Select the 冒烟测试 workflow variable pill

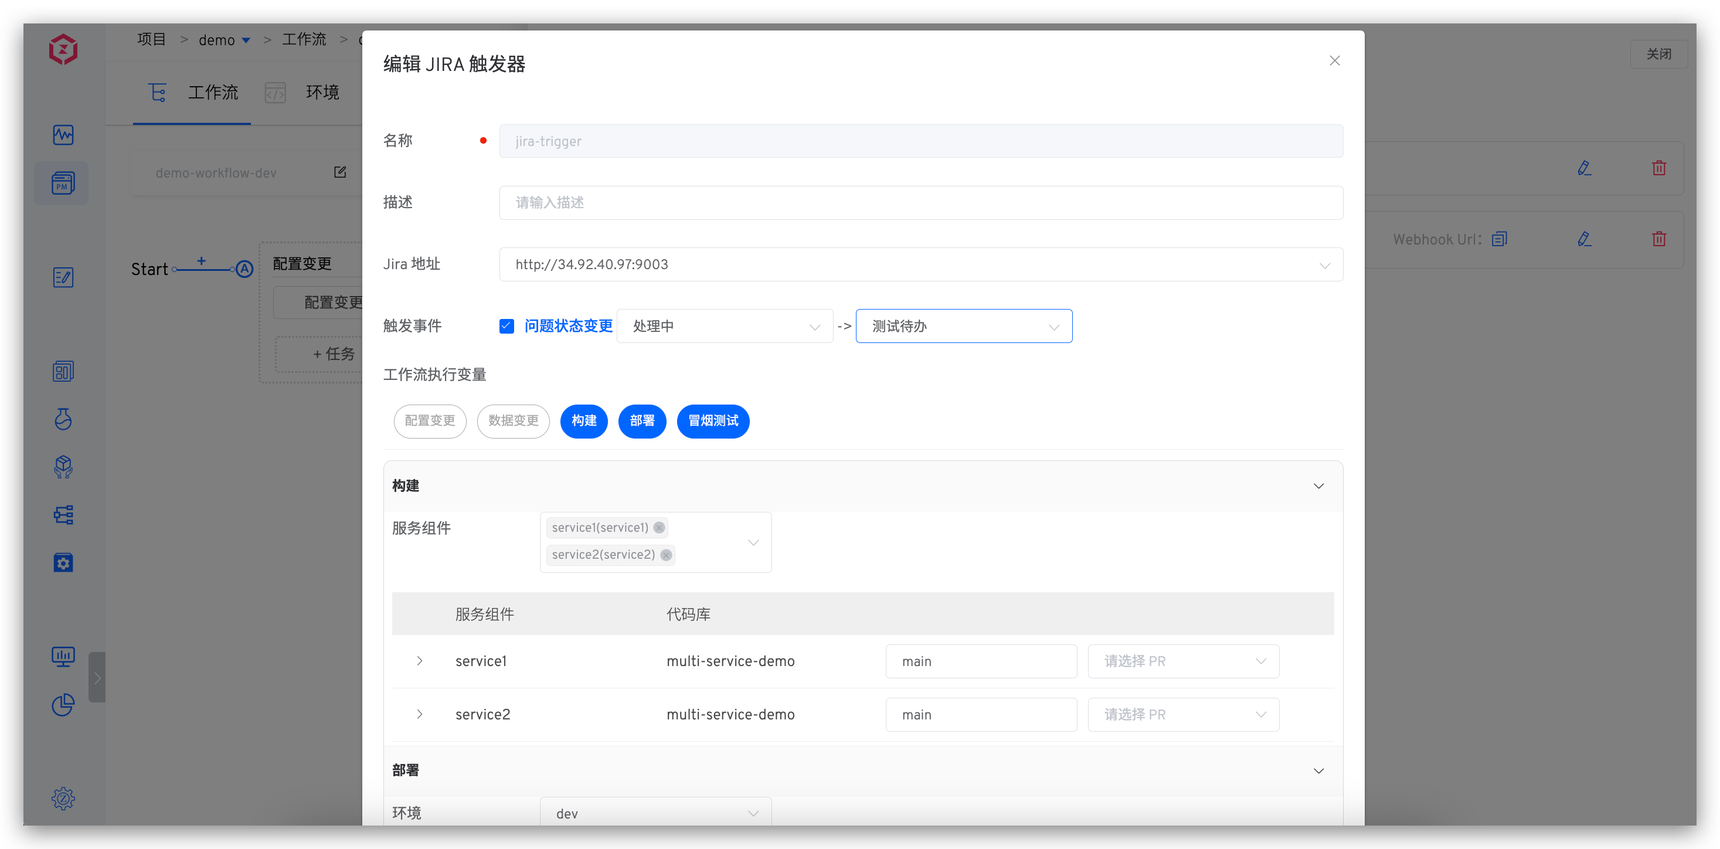(712, 422)
